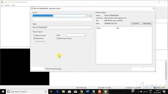Click the uTorrent icon on the taskbar

tap(106, 92)
